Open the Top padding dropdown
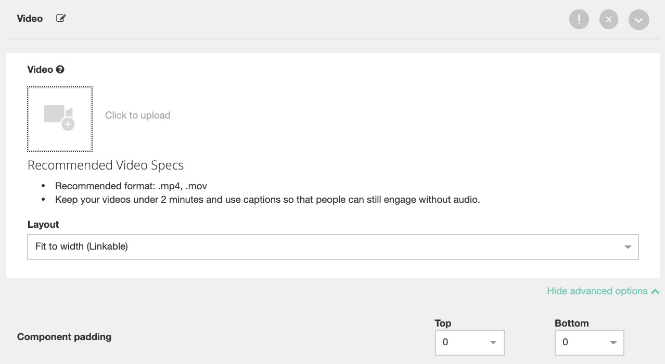Image resolution: width=665 pixels, height=364 pixels. click(463, 342)
